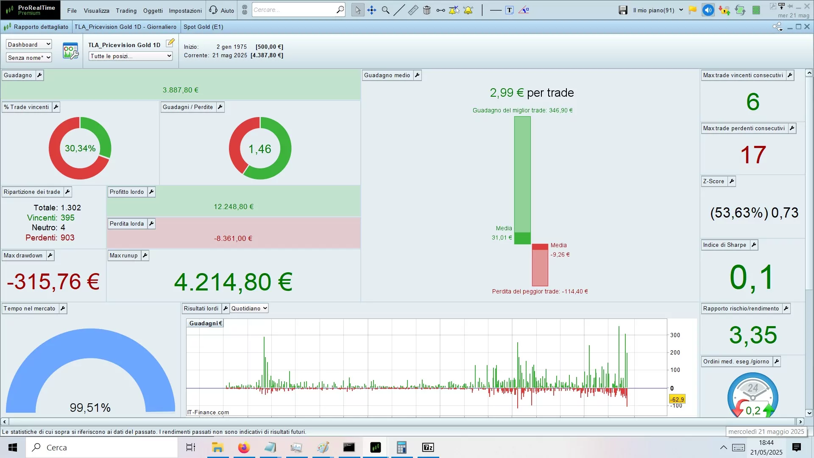This screenshot has height=458, width=814.
Task: Open the Dashboard dropdown
Action: (29, 45)
